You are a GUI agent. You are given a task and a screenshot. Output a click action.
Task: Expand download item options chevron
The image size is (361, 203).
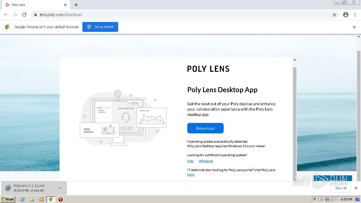pyautogui.click(x=60, y=188)
